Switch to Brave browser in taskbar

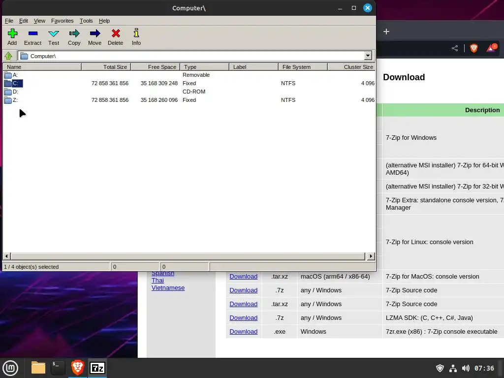click(78, 368)
